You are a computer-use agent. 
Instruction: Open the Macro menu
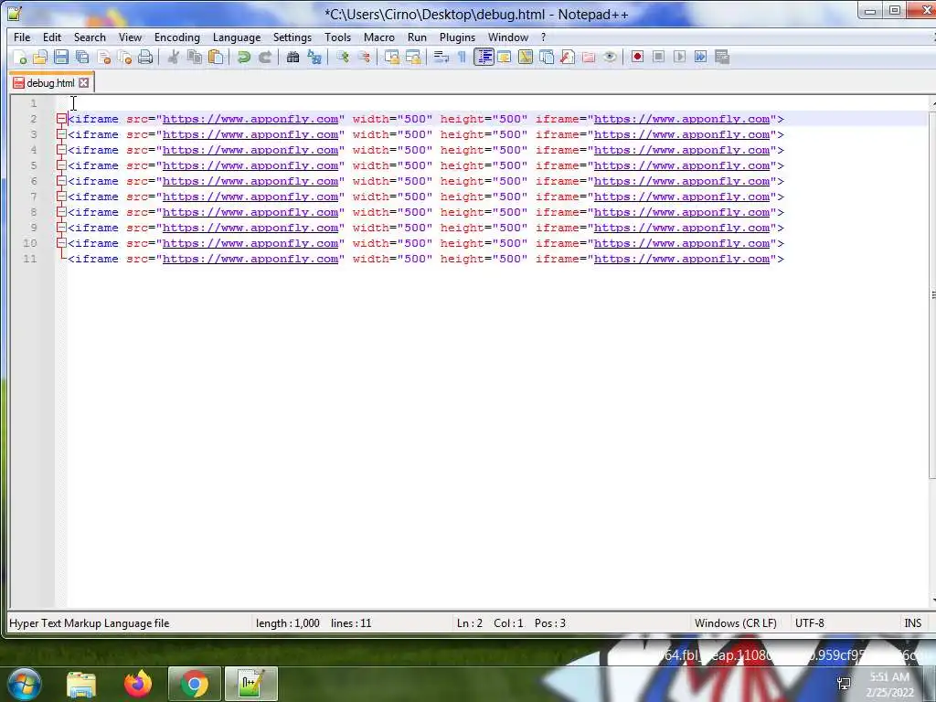click(x=379, y=37)
